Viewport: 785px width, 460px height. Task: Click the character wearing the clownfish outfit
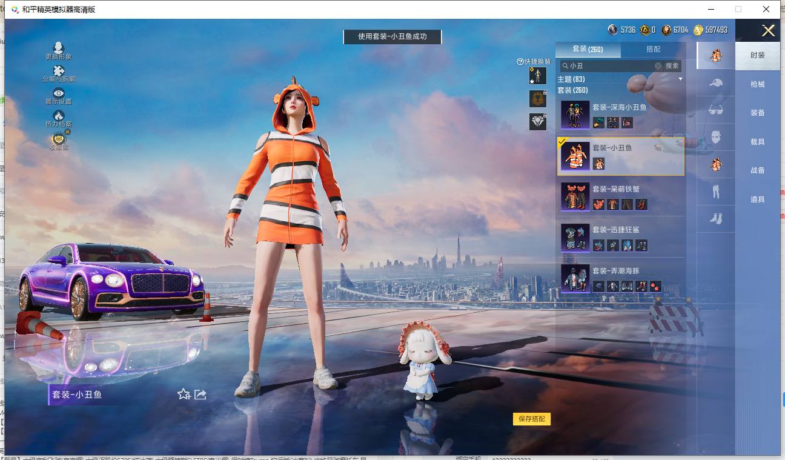[287, 236]
